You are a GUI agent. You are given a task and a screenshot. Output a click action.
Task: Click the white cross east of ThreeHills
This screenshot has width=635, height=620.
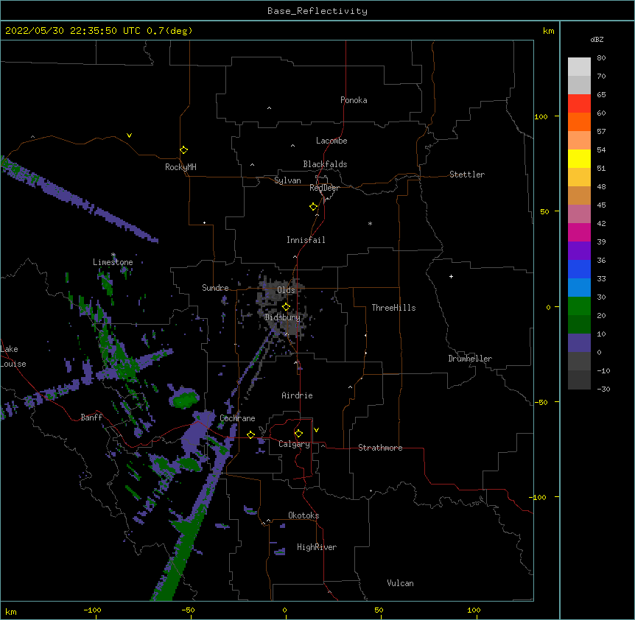(x=451, y=276)
